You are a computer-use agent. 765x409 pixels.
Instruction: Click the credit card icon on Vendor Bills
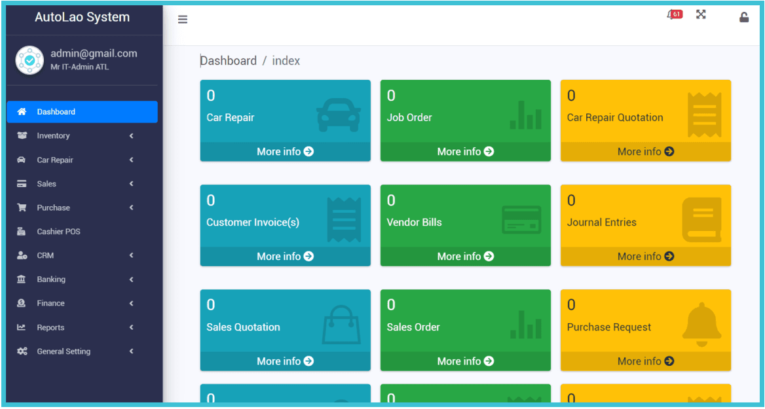(521, 220)
